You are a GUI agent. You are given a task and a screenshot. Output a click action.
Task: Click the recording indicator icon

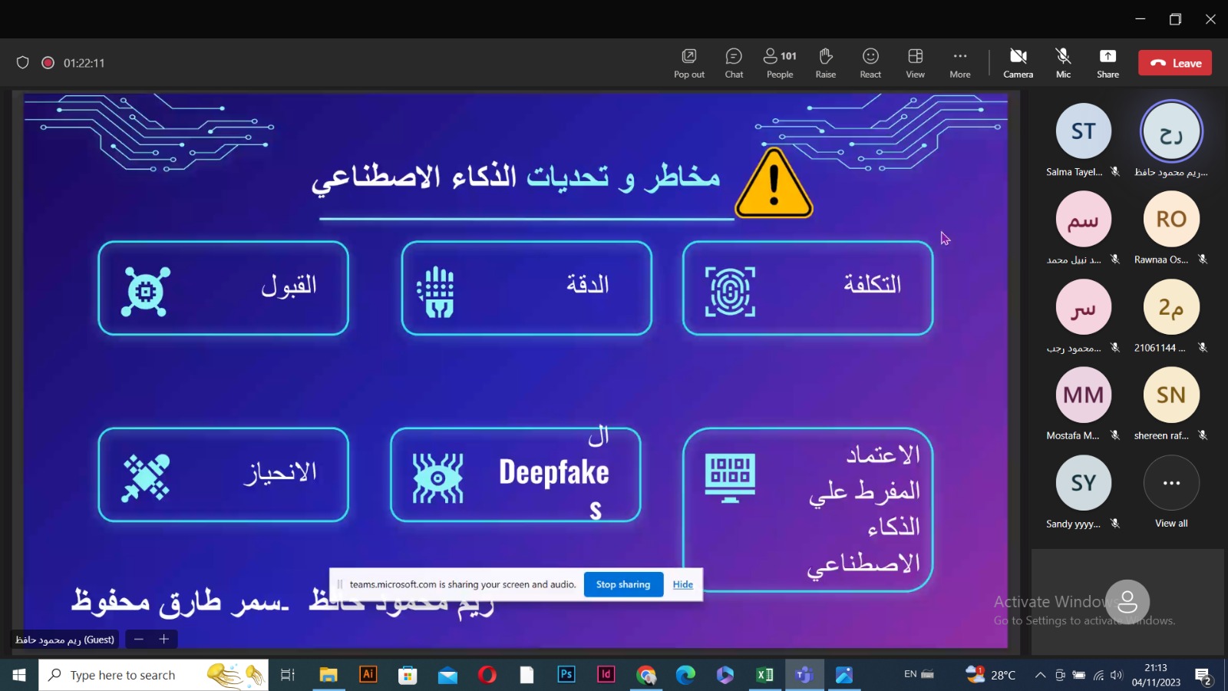(x=48, y=63)
